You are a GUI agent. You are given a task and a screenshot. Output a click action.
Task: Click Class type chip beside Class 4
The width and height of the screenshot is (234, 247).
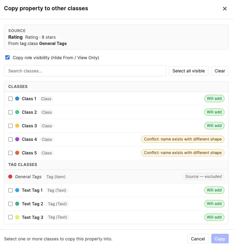coord(47,140)
